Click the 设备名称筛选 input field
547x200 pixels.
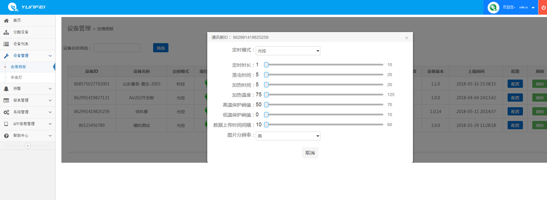(117, 48)
